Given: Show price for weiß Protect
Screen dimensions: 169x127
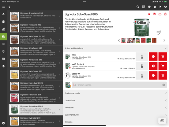Looking at the screenshot, I should tap(153, 66).
